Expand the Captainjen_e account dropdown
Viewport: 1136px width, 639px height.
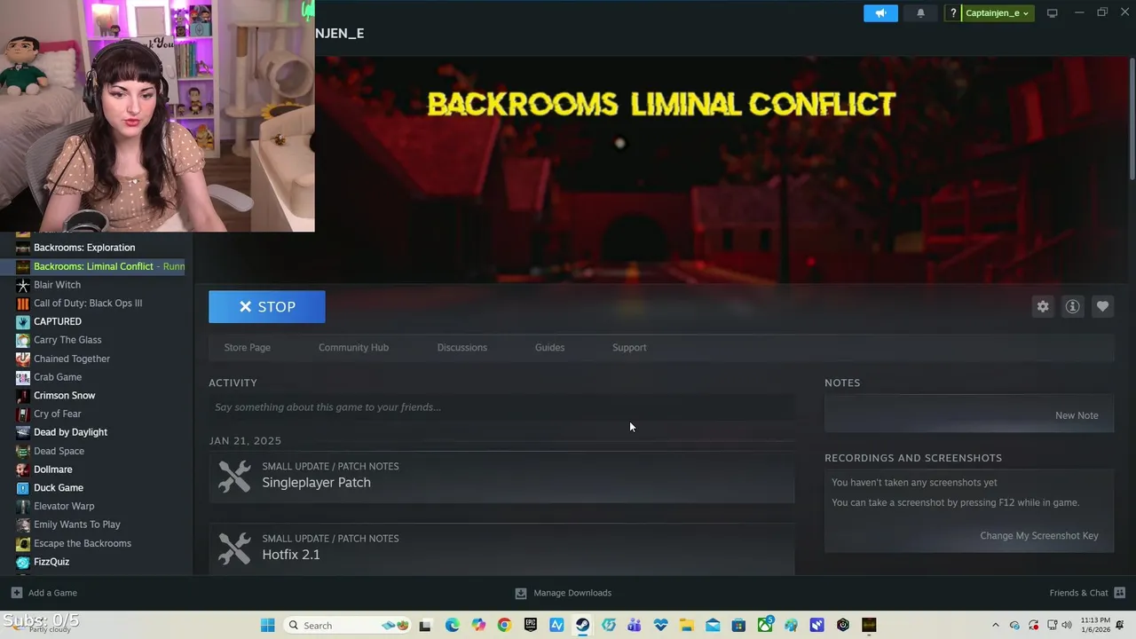[x=998, y=13]
